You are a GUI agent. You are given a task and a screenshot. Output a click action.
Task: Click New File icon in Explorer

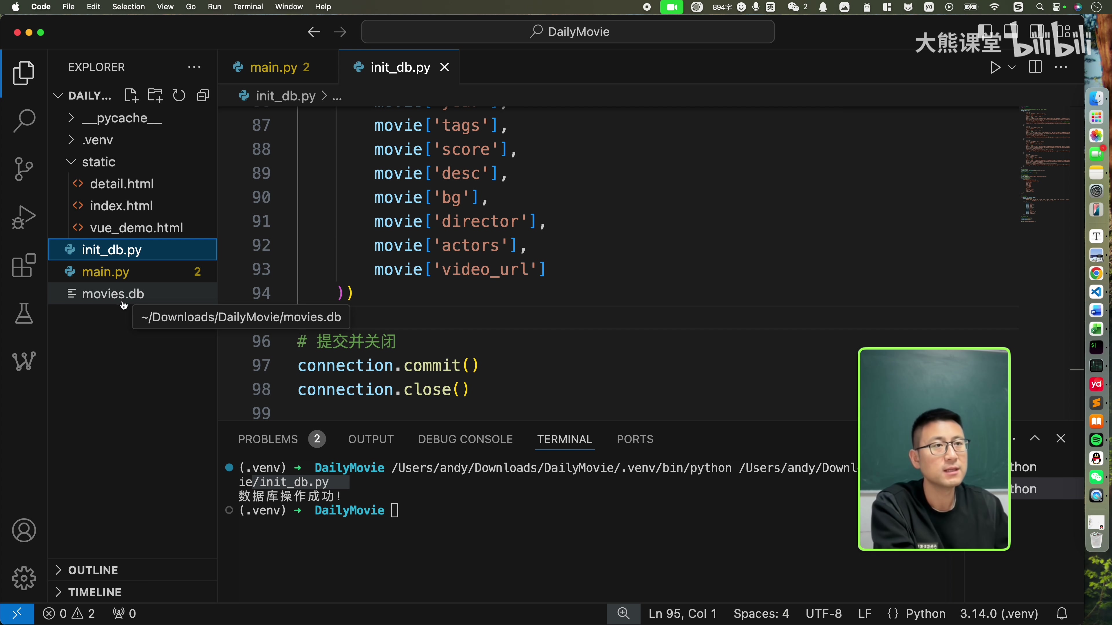[x=131, y=95]
